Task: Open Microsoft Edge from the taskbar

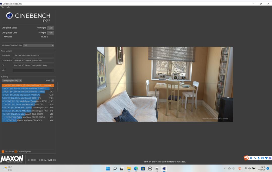Action: click(136, 168)
